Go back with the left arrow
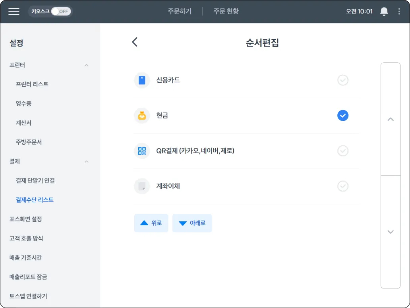Image resolution: width=410 pixels, height=308 pixels. [135, 42]
